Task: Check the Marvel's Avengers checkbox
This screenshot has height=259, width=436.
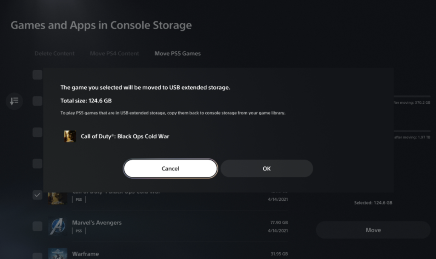Action: (37, 226)
